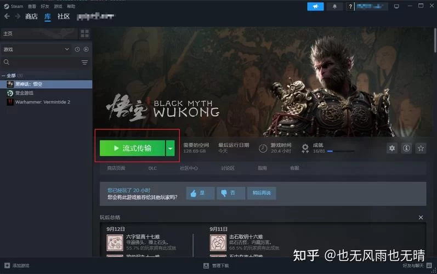This screenshot has width=437, height=274.
Task: Click the green 流式传输 button
Action: pyautogui.click(x=132, y=148)
